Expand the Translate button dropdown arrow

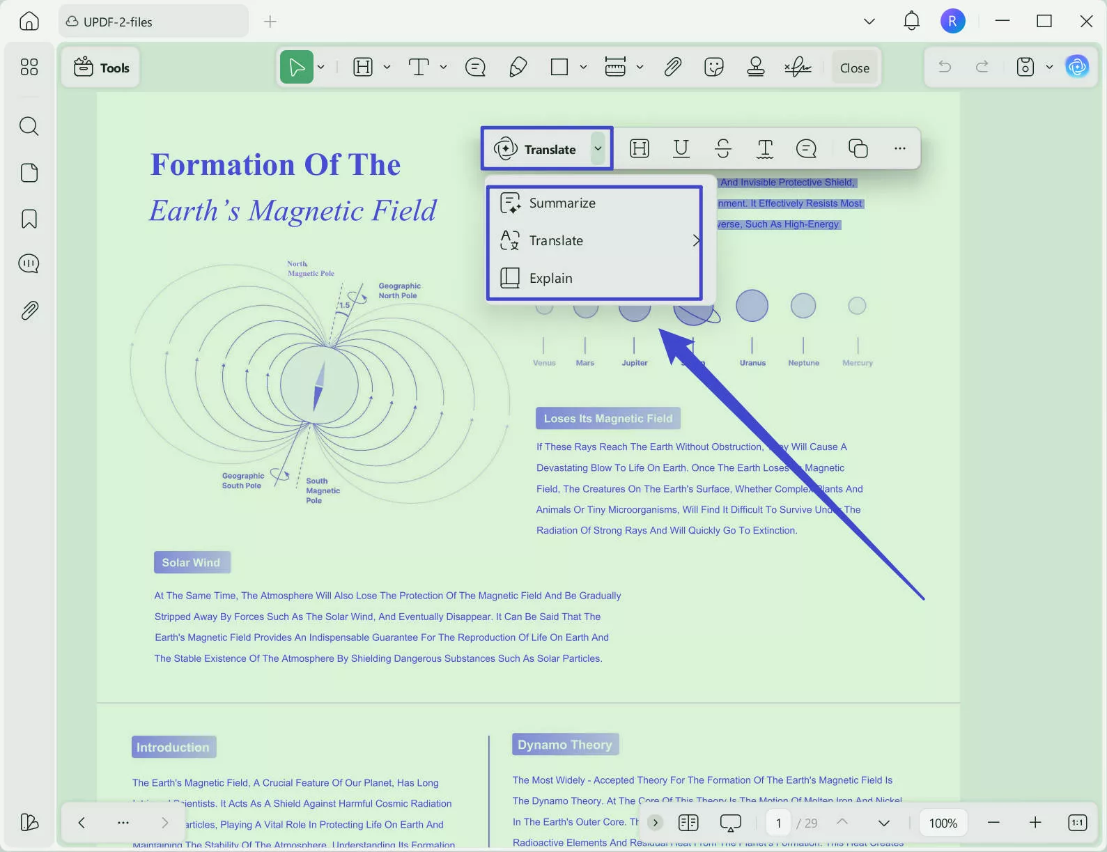click(598, 148)
